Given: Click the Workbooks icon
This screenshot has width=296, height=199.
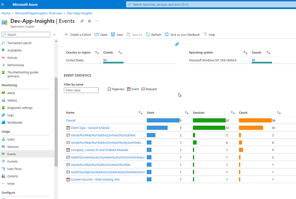Looking at the screenshot, I should pyautogui.click(x=3, y=122).
